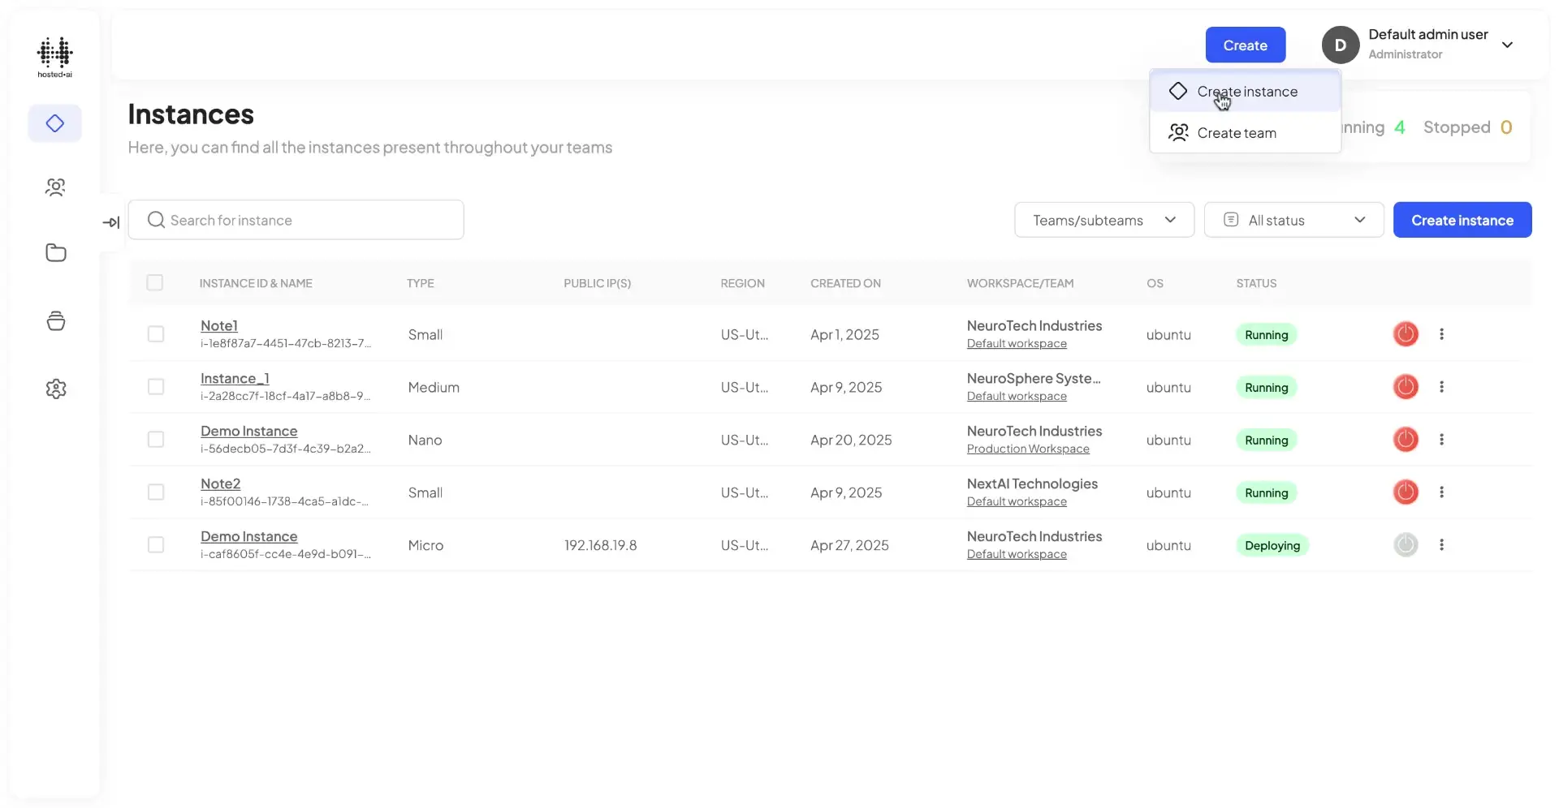This screenshot has width=1559, height=808.
Task: Open the Note1 instance details link
Action: click(218, 325)
